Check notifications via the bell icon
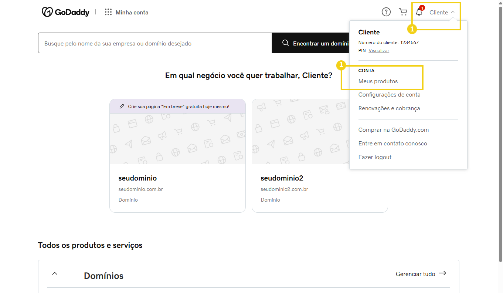 (419, 12)
